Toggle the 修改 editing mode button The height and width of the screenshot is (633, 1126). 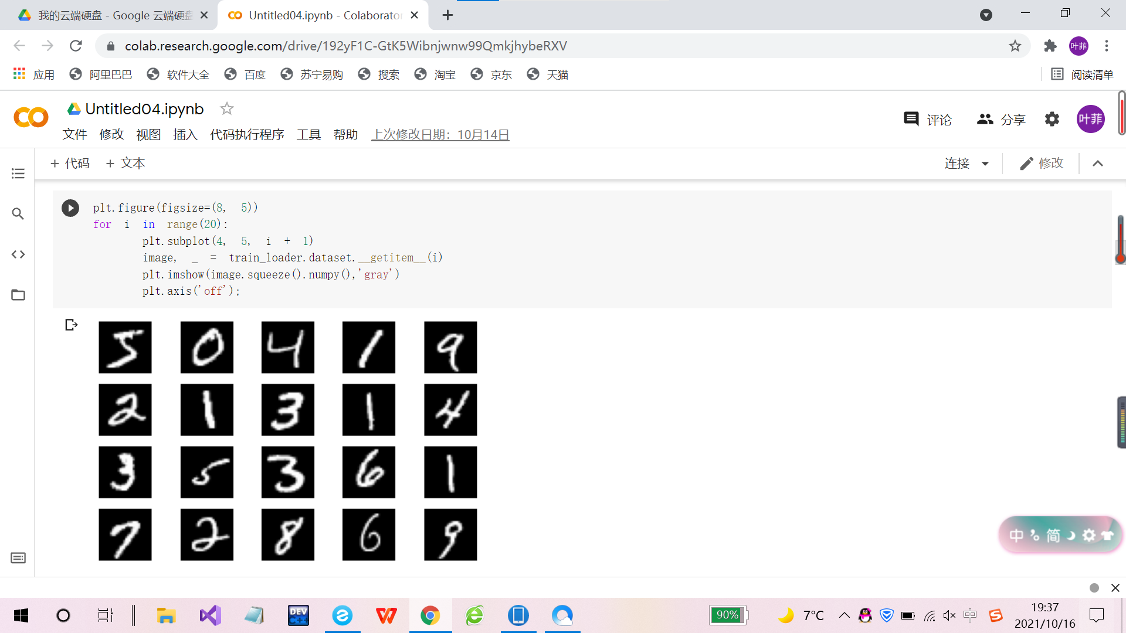[1042, 164]
